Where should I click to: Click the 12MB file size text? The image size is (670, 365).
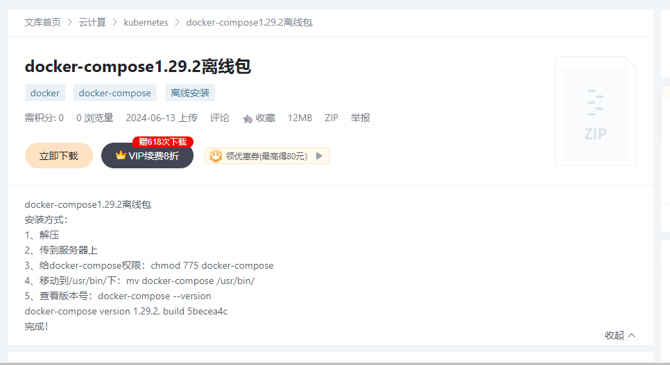coord(300,118)
